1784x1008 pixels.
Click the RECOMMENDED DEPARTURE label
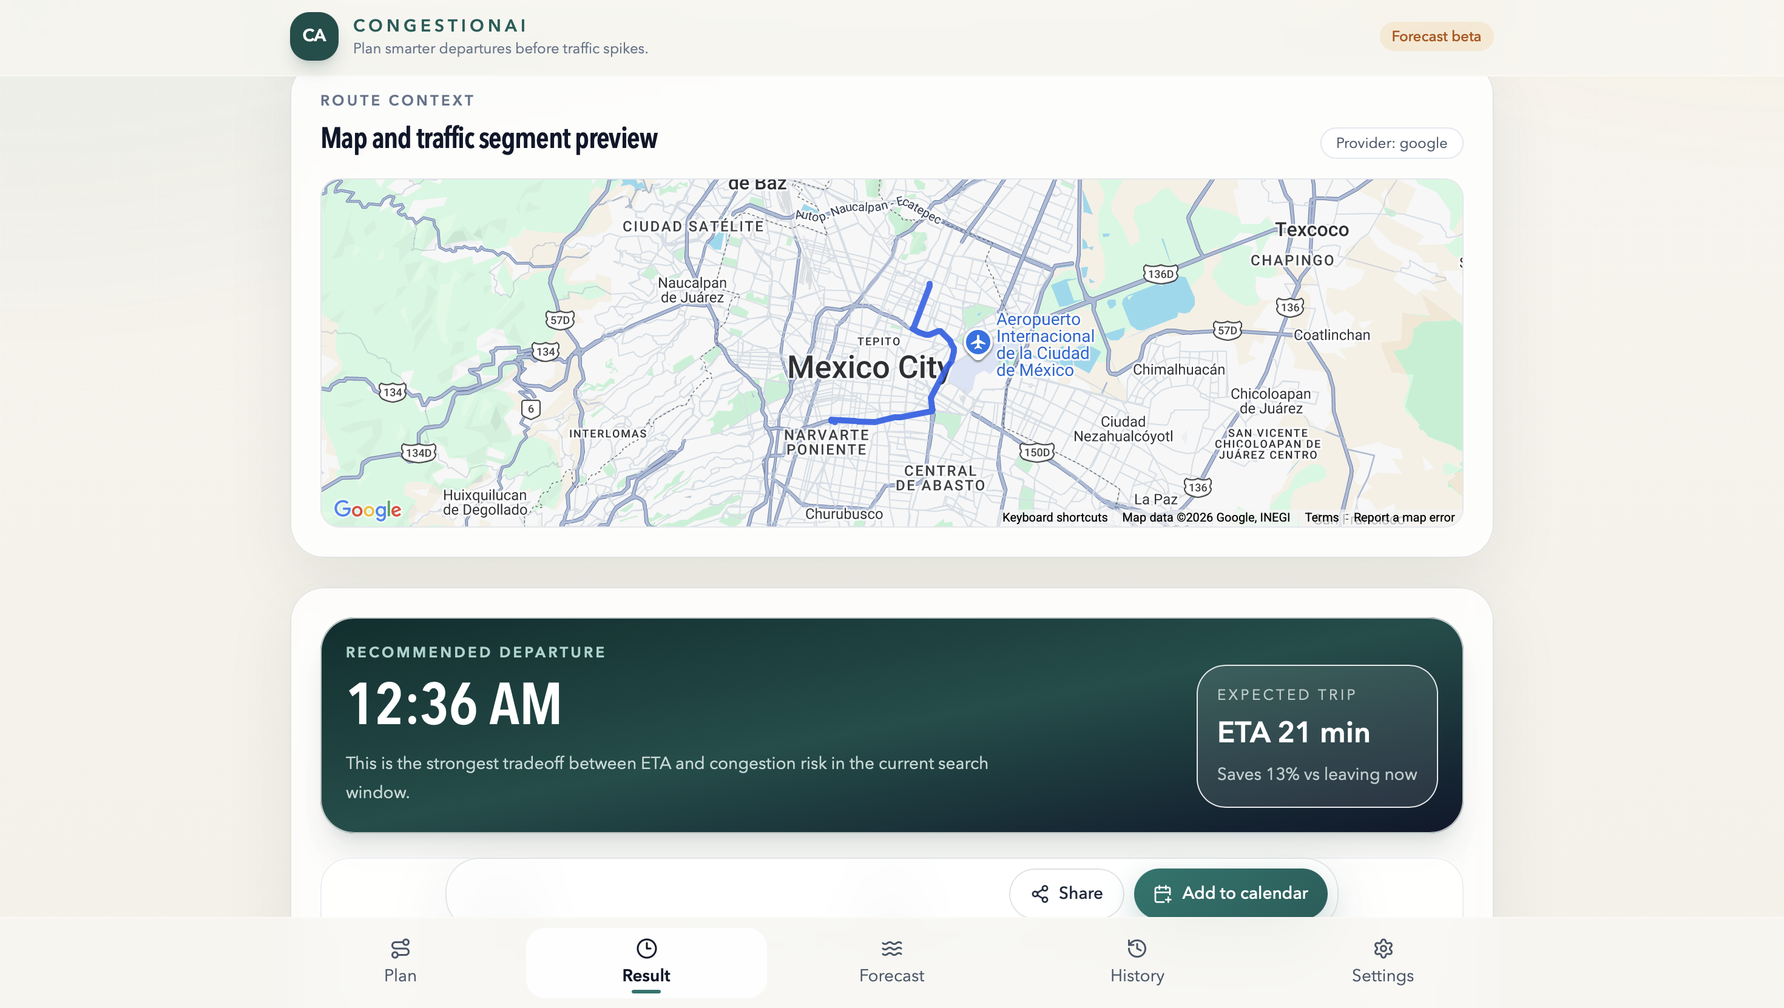coord(475,652)
